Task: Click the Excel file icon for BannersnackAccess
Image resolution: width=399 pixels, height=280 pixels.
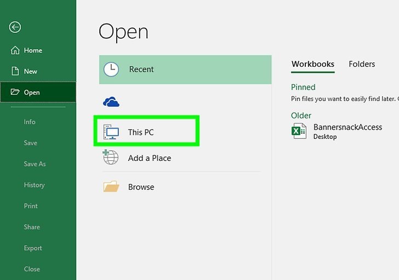Action: (x=299, y=131)
